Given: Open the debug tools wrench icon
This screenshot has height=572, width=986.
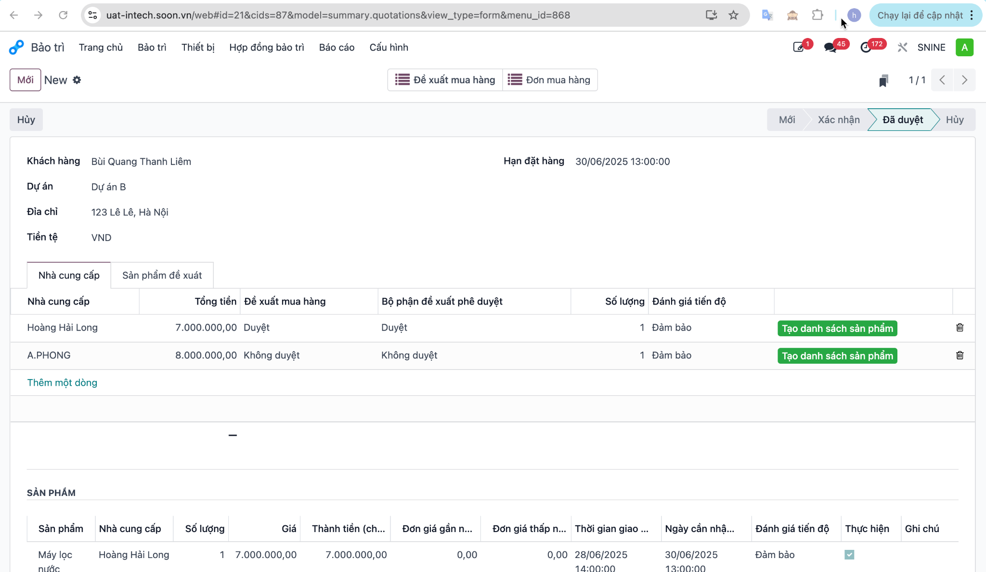Looking at the screenshot, I should point(902,47).
